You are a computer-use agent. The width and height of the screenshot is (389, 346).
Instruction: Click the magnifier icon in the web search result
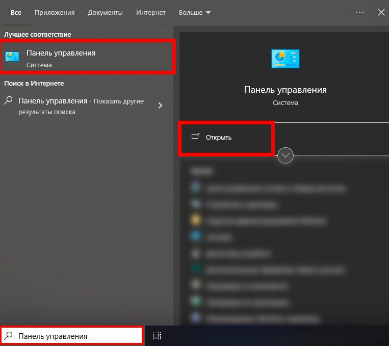coord(9,101)
